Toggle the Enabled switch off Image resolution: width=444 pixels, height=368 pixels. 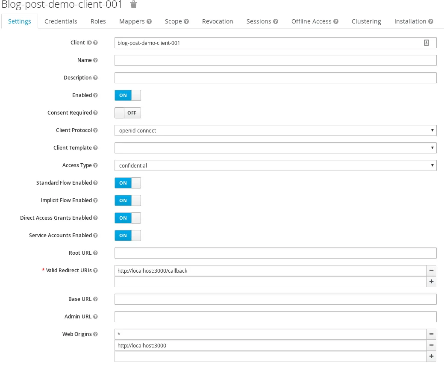128,95
